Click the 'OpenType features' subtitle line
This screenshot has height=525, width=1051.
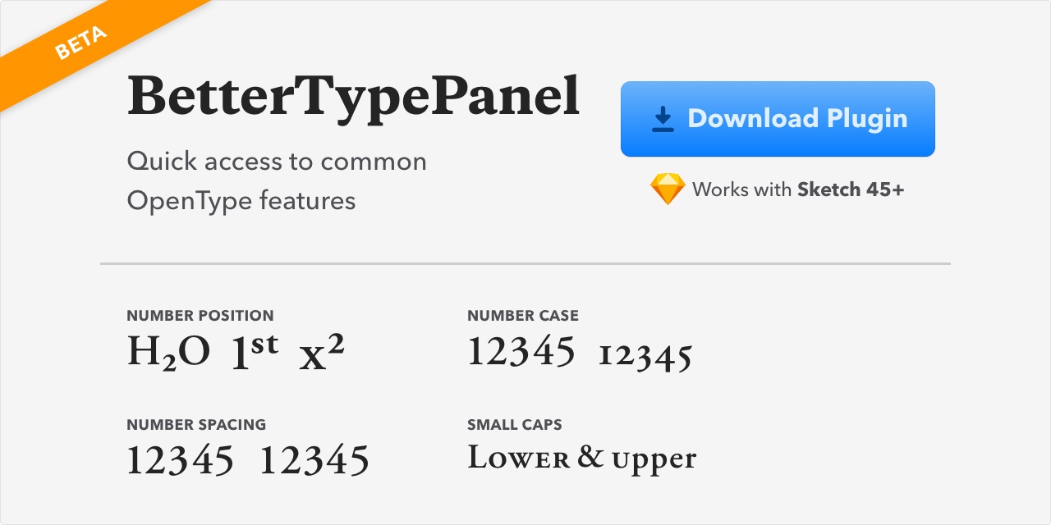click(241, 200)
